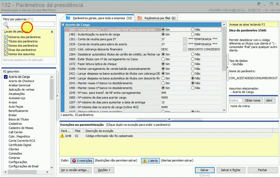Viewport: 280px width, 178px height.
Task: Select Sim for parameter 3985
Action: pos(163,59)
